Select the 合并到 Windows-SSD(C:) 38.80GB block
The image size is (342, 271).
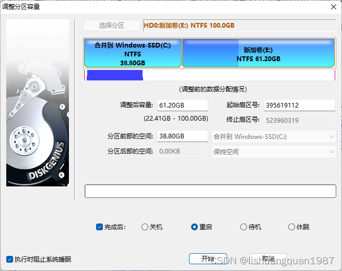[x=133, y=53]
